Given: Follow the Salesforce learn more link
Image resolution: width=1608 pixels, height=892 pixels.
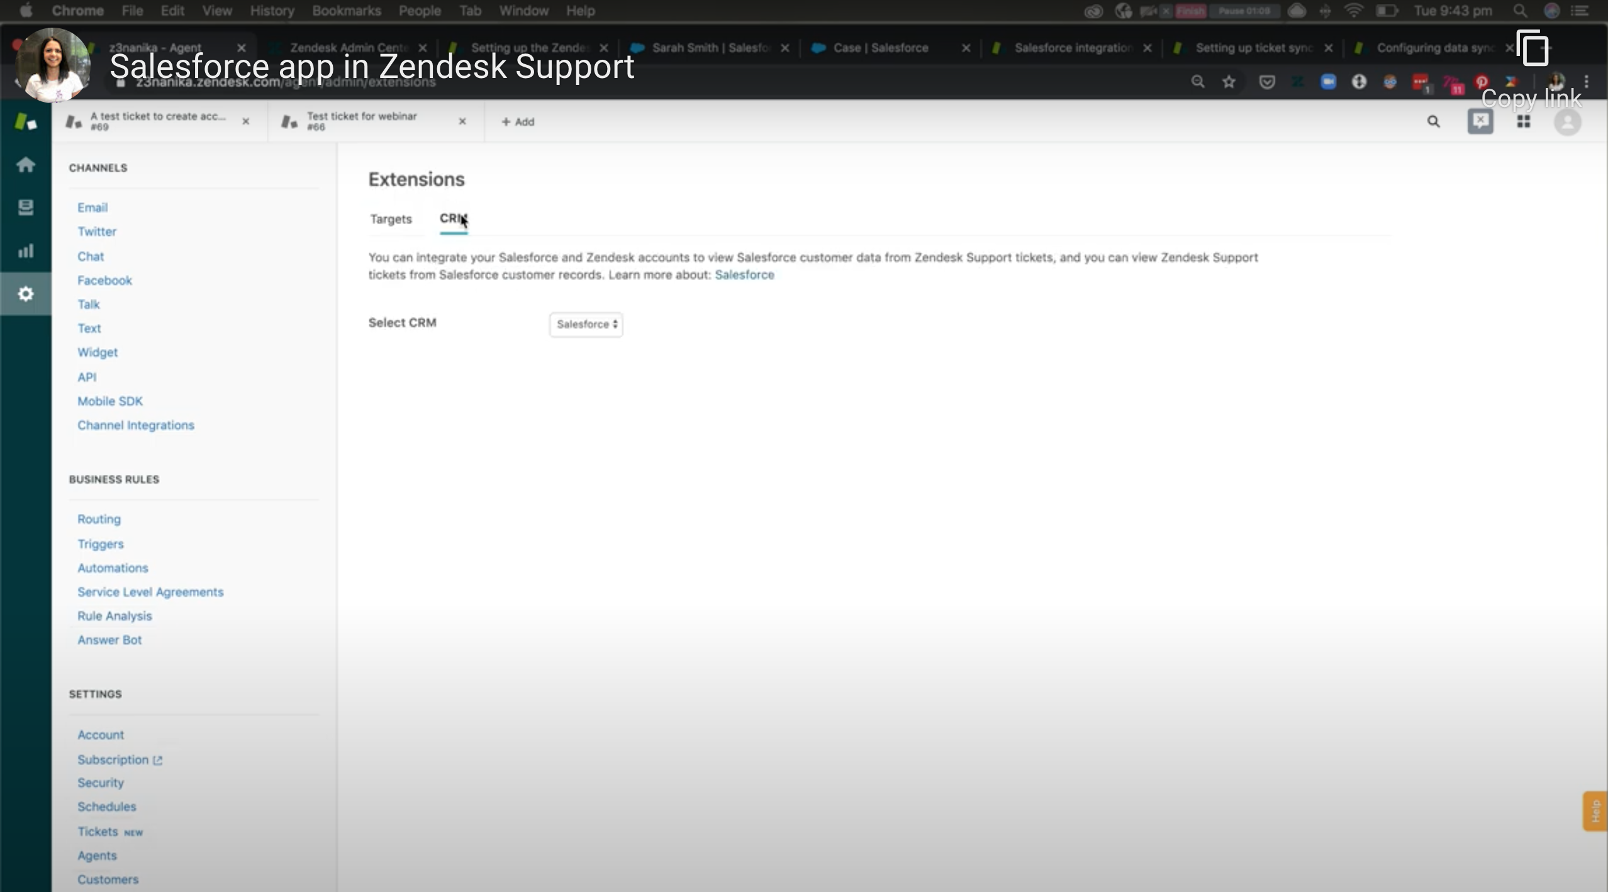Looking at the screenshot, I should pyautogui.click(x=744, y=275).
